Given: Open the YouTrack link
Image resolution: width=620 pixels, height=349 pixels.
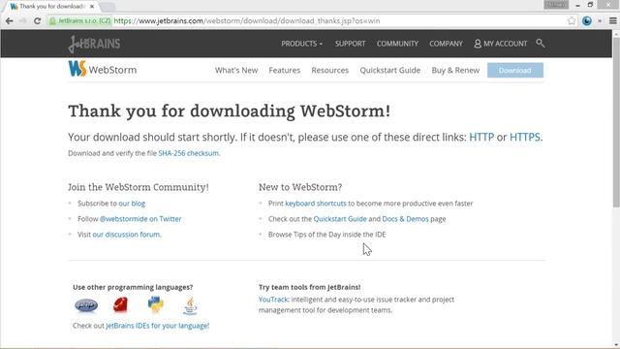Looking at the screenshot, I should (x=273, y=300).
